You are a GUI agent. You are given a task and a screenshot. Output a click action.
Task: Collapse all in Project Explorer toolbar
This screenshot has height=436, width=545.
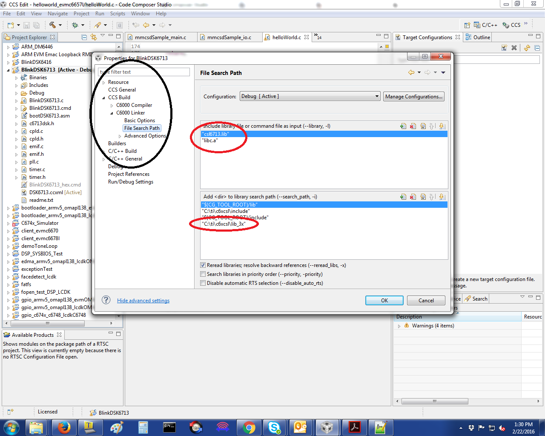point(84,37)
